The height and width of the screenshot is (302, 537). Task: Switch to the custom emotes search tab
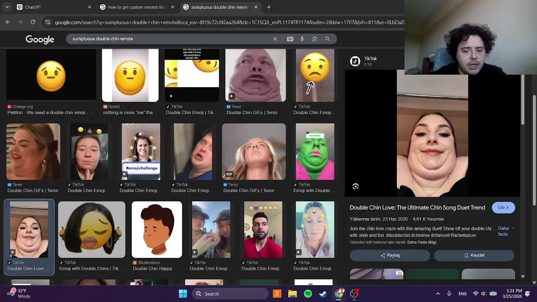136,7
